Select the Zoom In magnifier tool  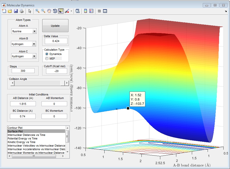click(x=37, y=11)
